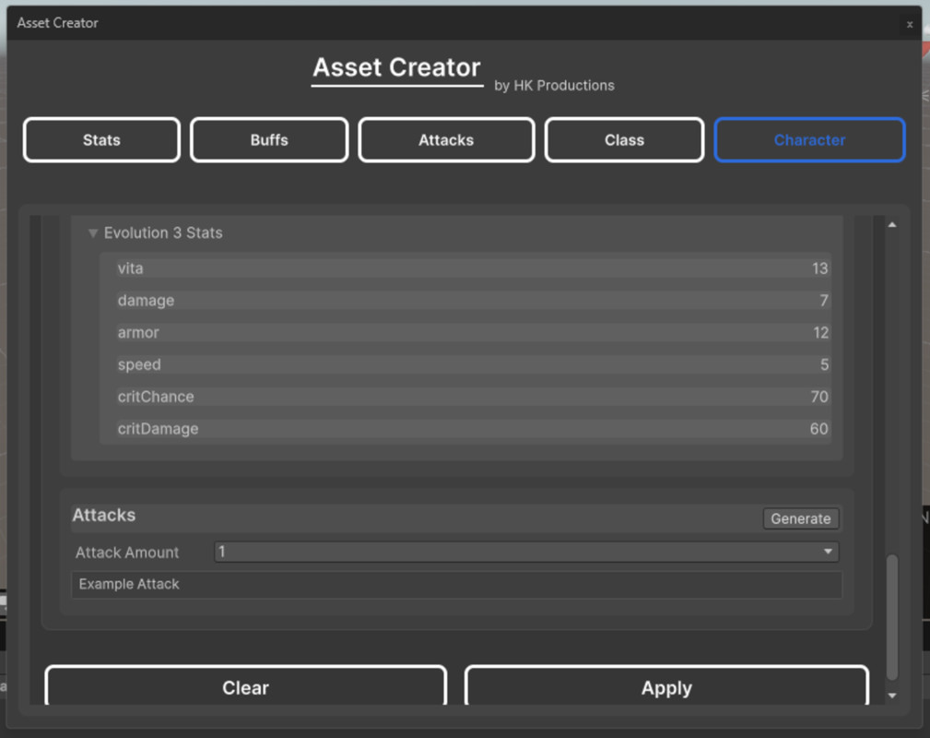The image size is (930, 738).
Task: Click the Example Attack entry
Action: click(457, 584)
